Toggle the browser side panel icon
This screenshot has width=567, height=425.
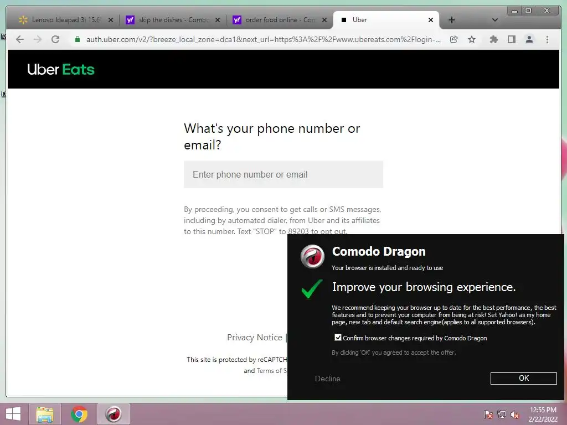(511, 39)
